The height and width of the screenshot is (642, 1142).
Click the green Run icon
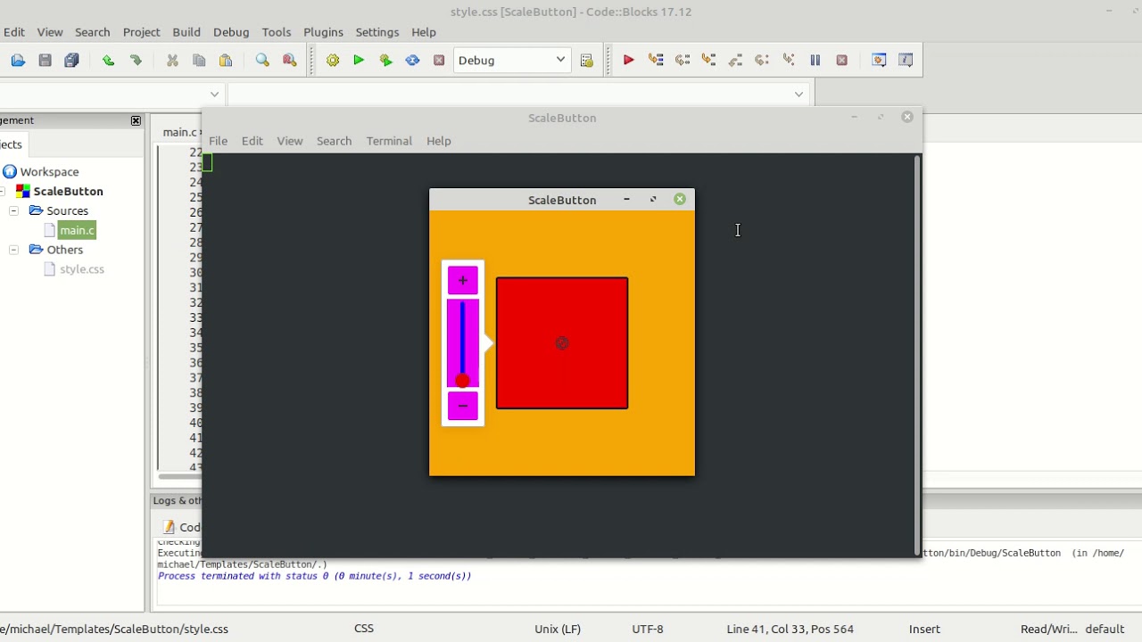359,61
